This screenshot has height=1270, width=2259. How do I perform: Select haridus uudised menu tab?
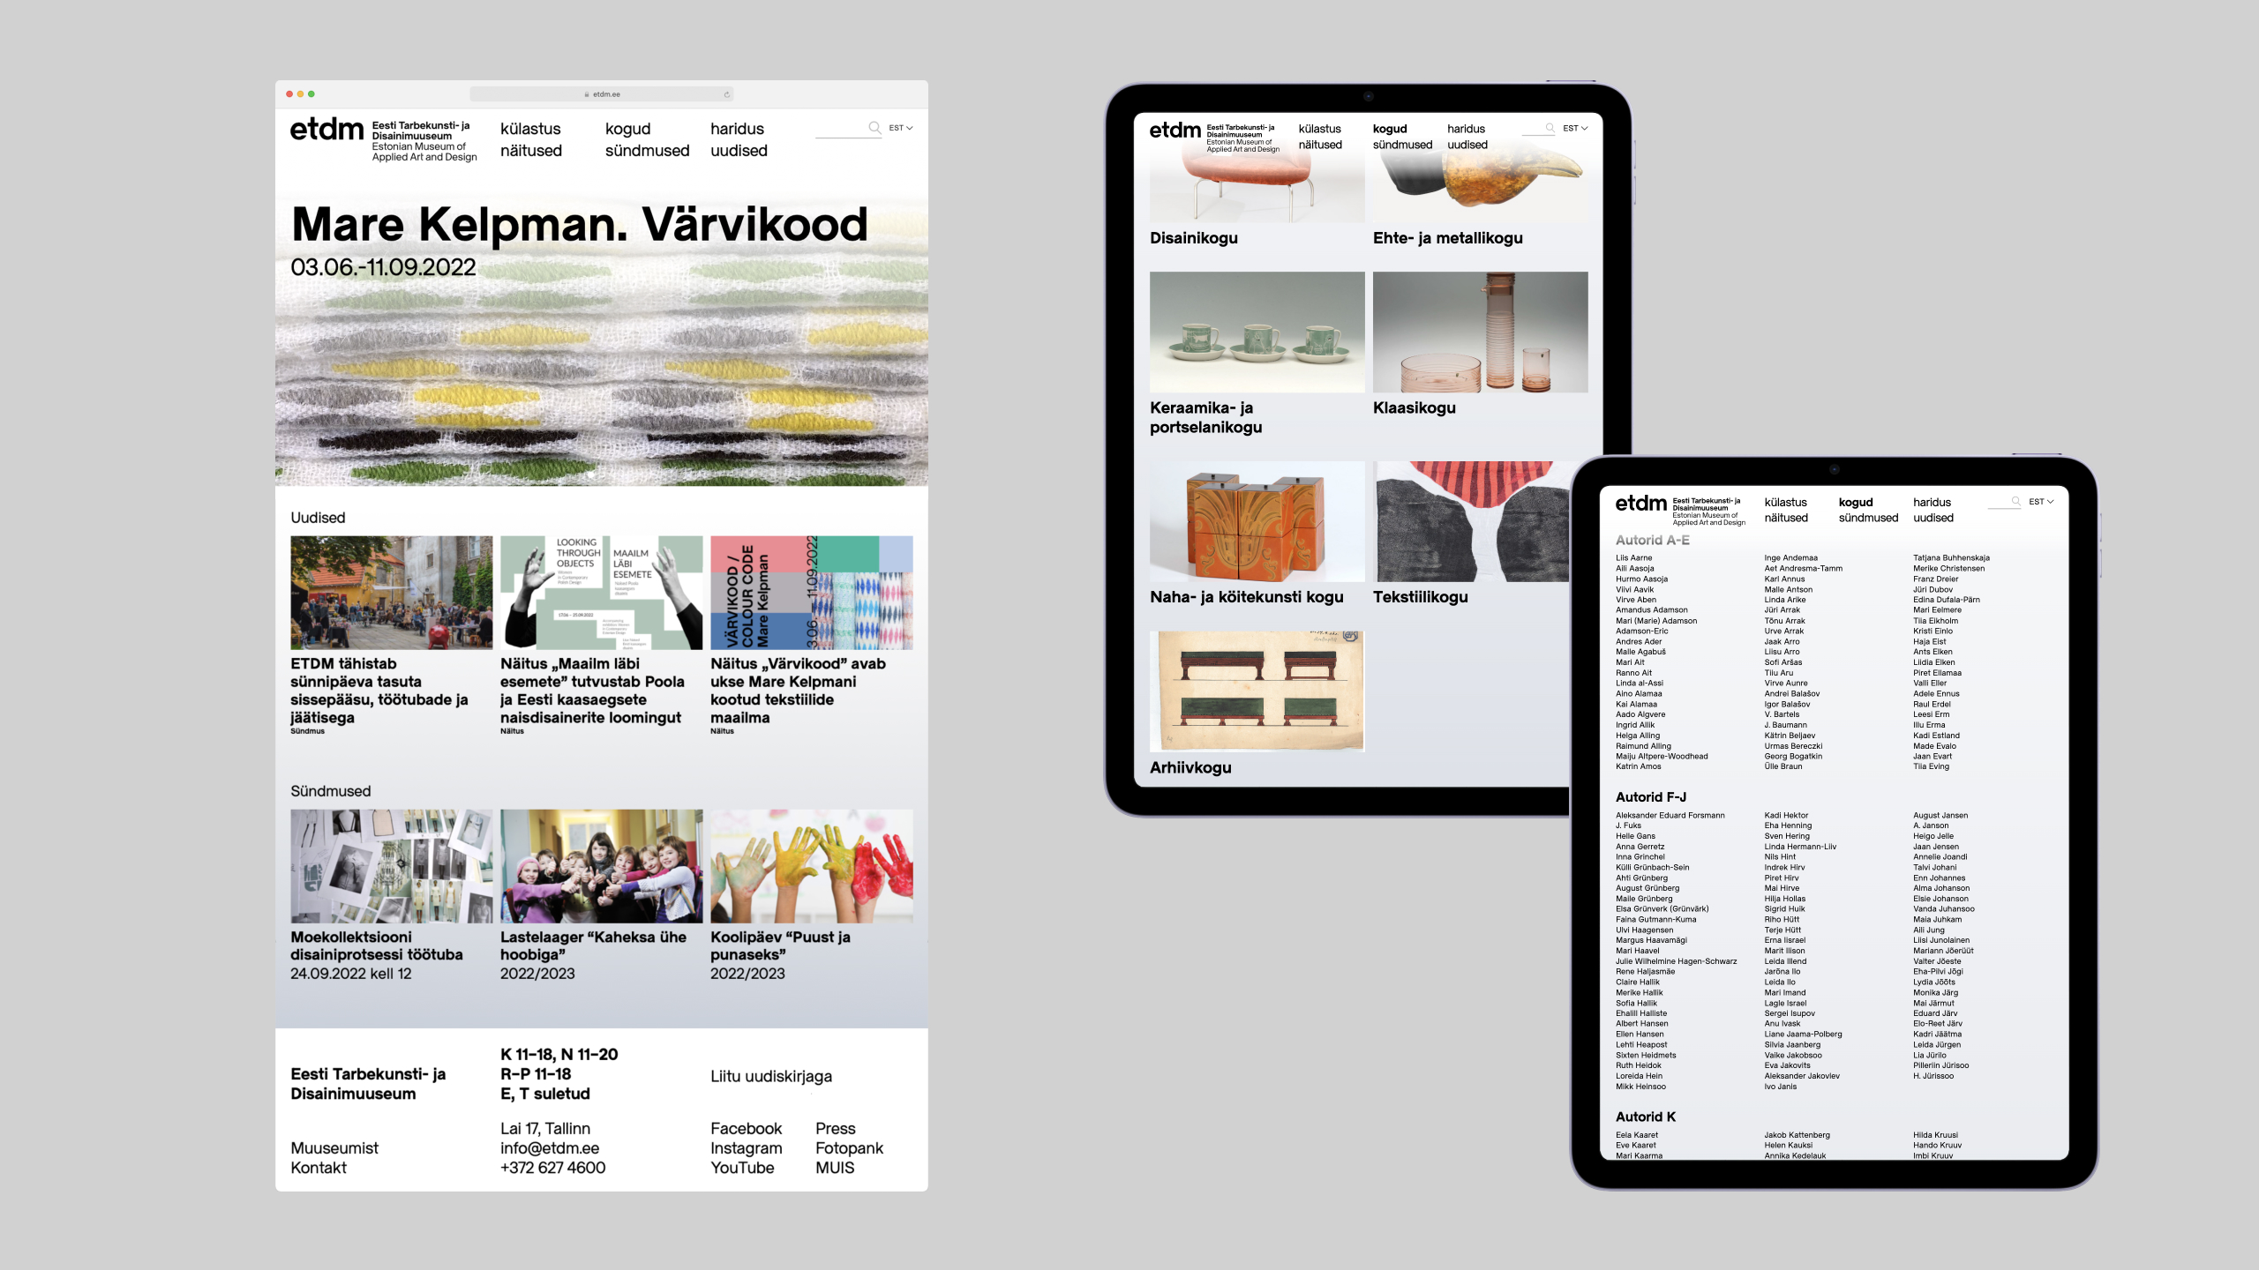pos(737,138)
